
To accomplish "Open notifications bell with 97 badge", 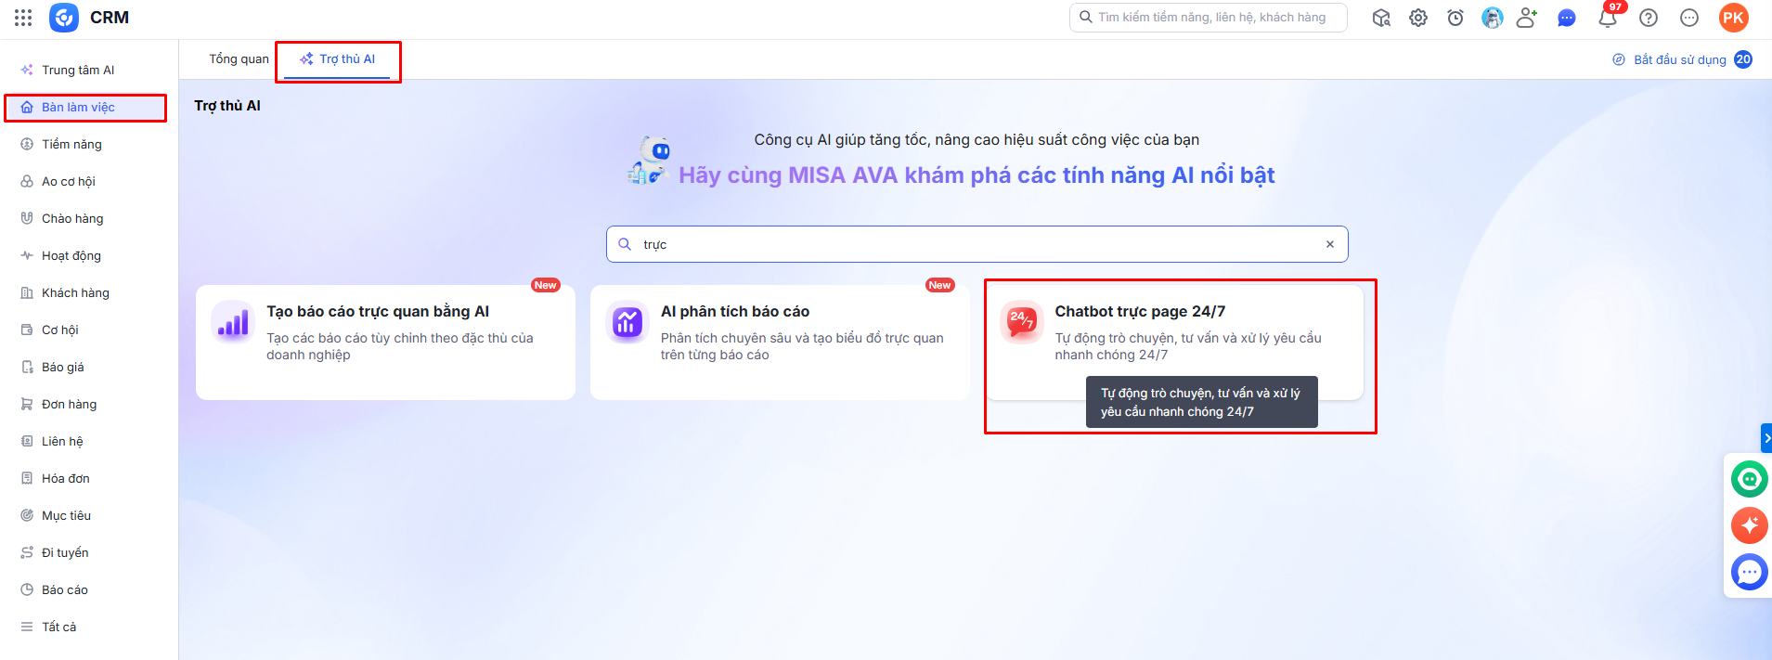I will pos(1609,17).
